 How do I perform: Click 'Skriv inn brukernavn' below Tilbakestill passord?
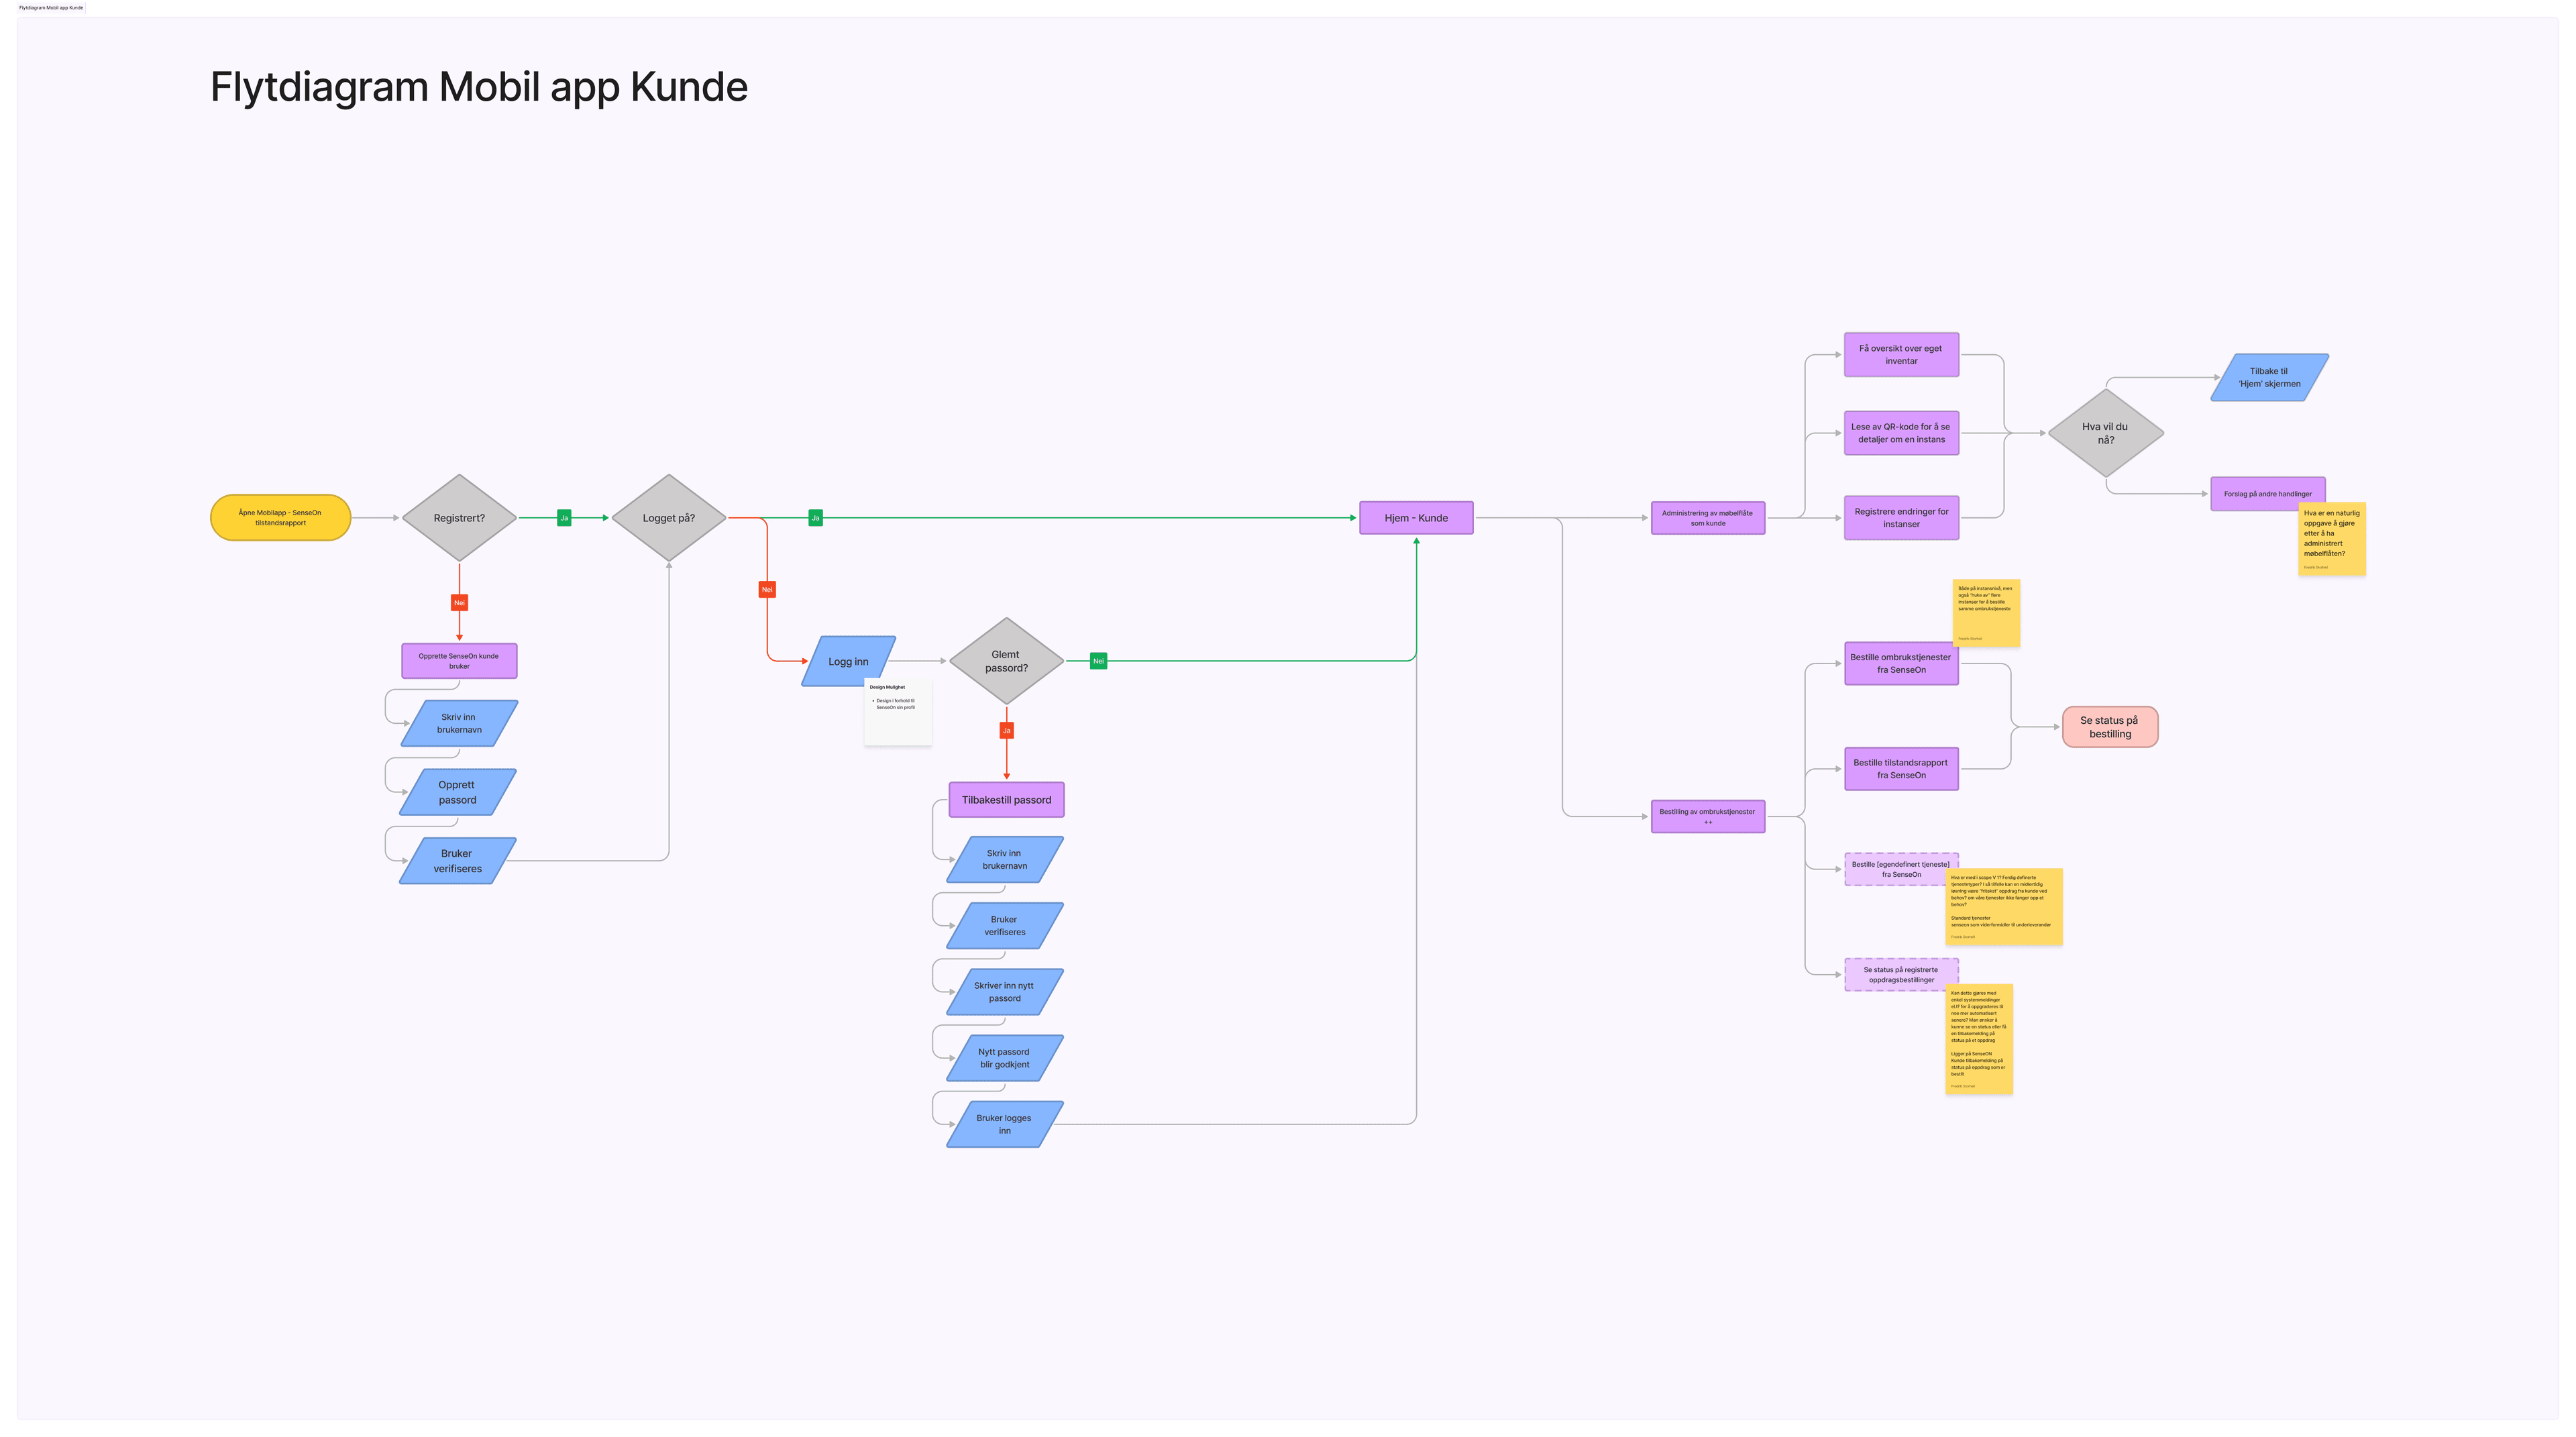pos(1004,860)
